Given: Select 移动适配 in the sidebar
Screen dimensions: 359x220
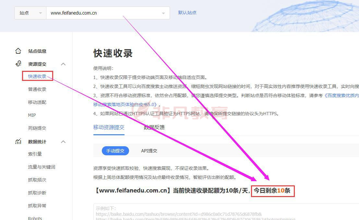Looking at the screenshot, I should point(37,102).
